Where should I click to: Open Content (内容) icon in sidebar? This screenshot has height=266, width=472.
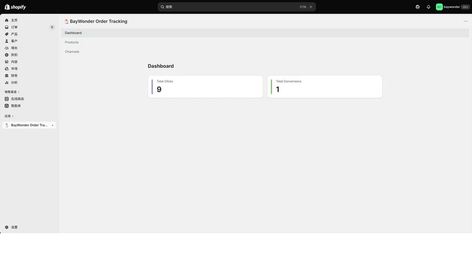[6, 62]
